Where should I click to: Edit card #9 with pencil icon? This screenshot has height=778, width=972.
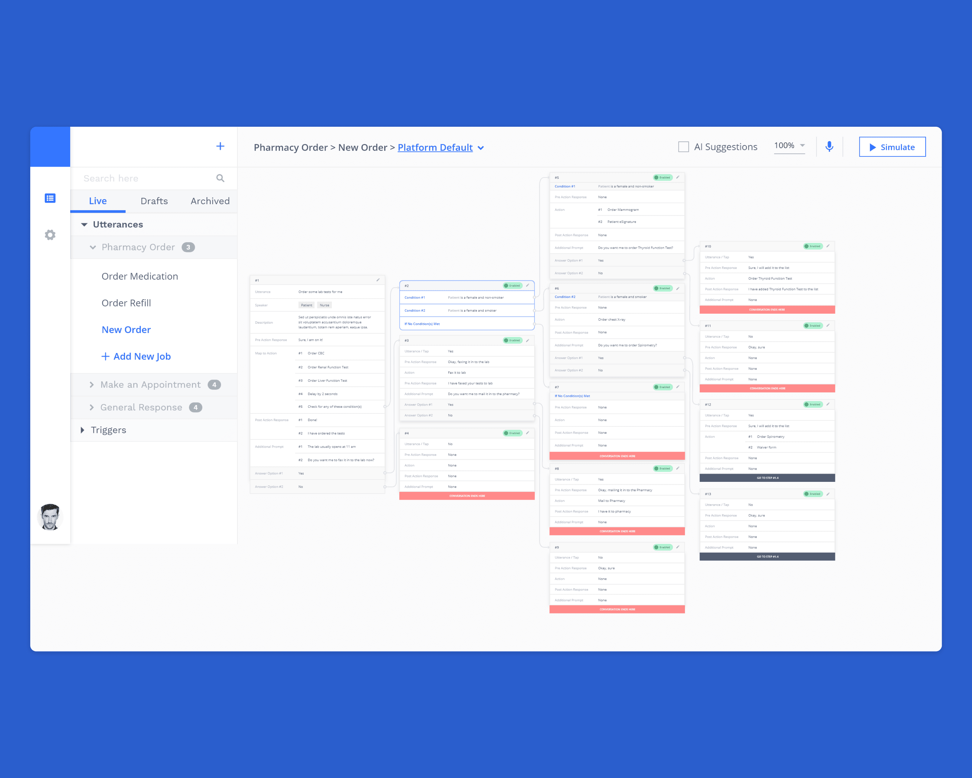(678, 547)
